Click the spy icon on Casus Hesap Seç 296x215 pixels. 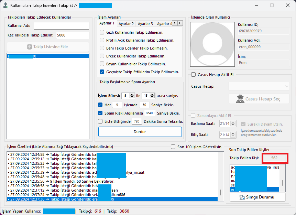[240, 99]
